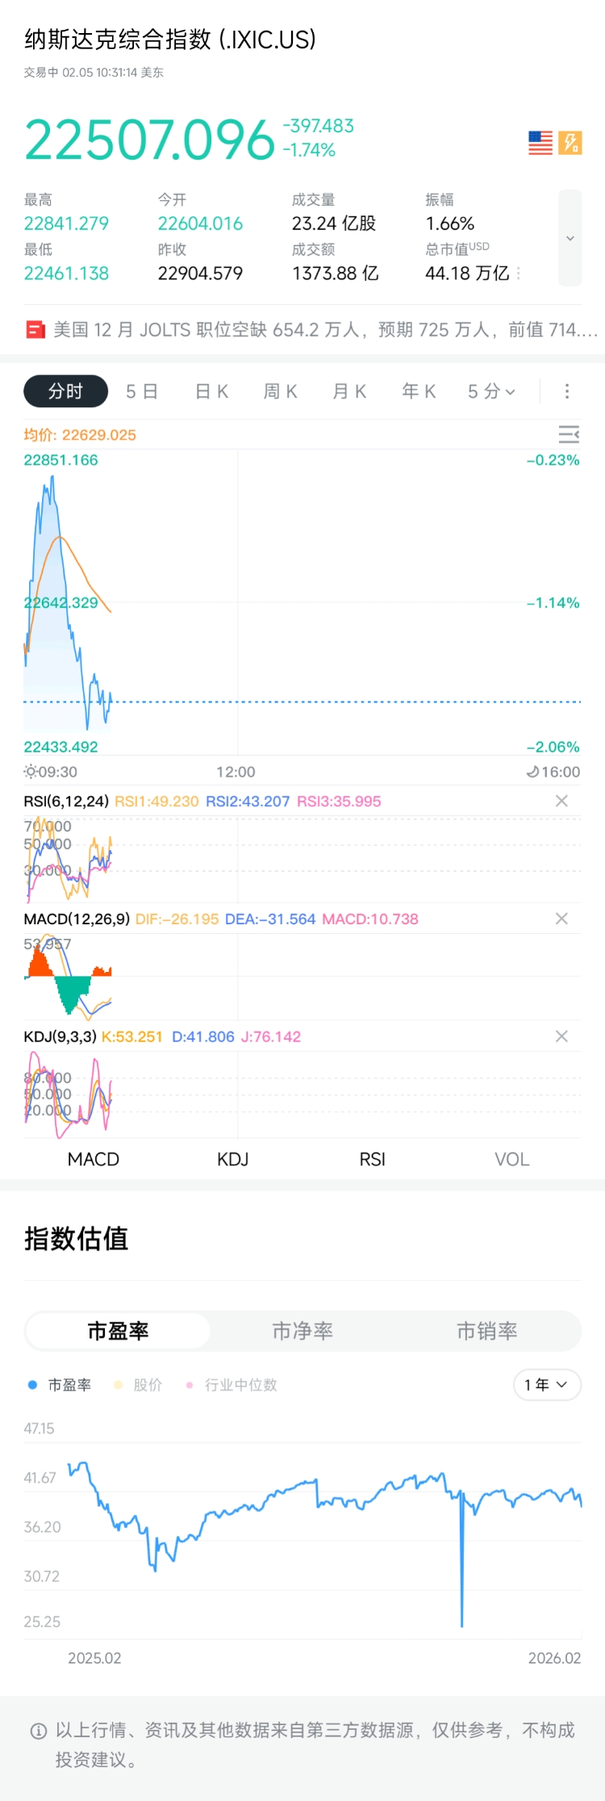Select the 市净率 valuation tab

[x=302, y=1331]
